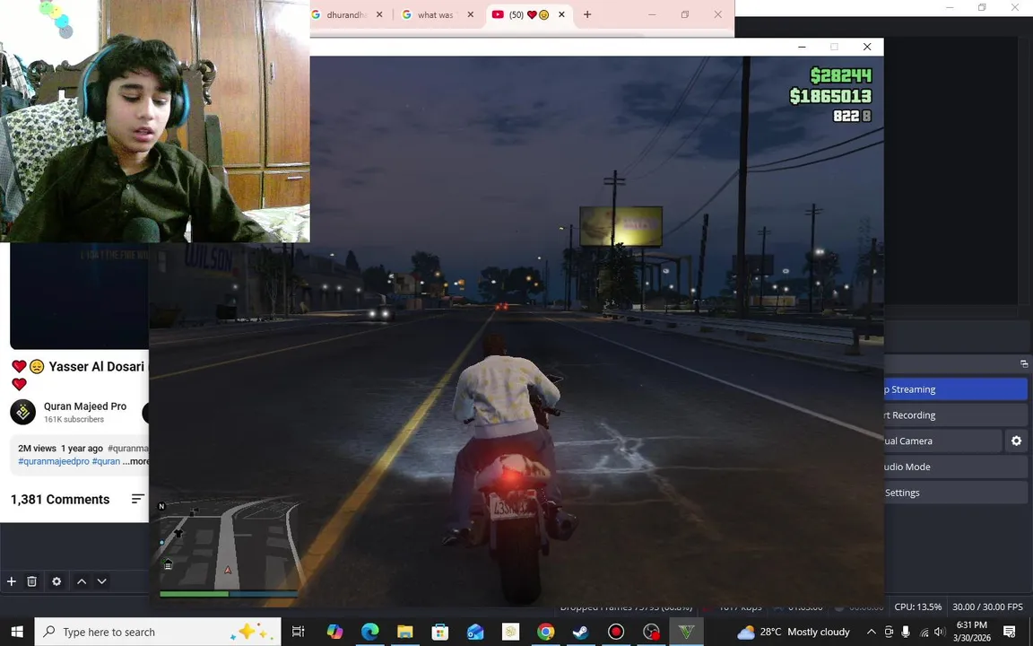Click the comments sort icon on YouTube

point(138,499)
